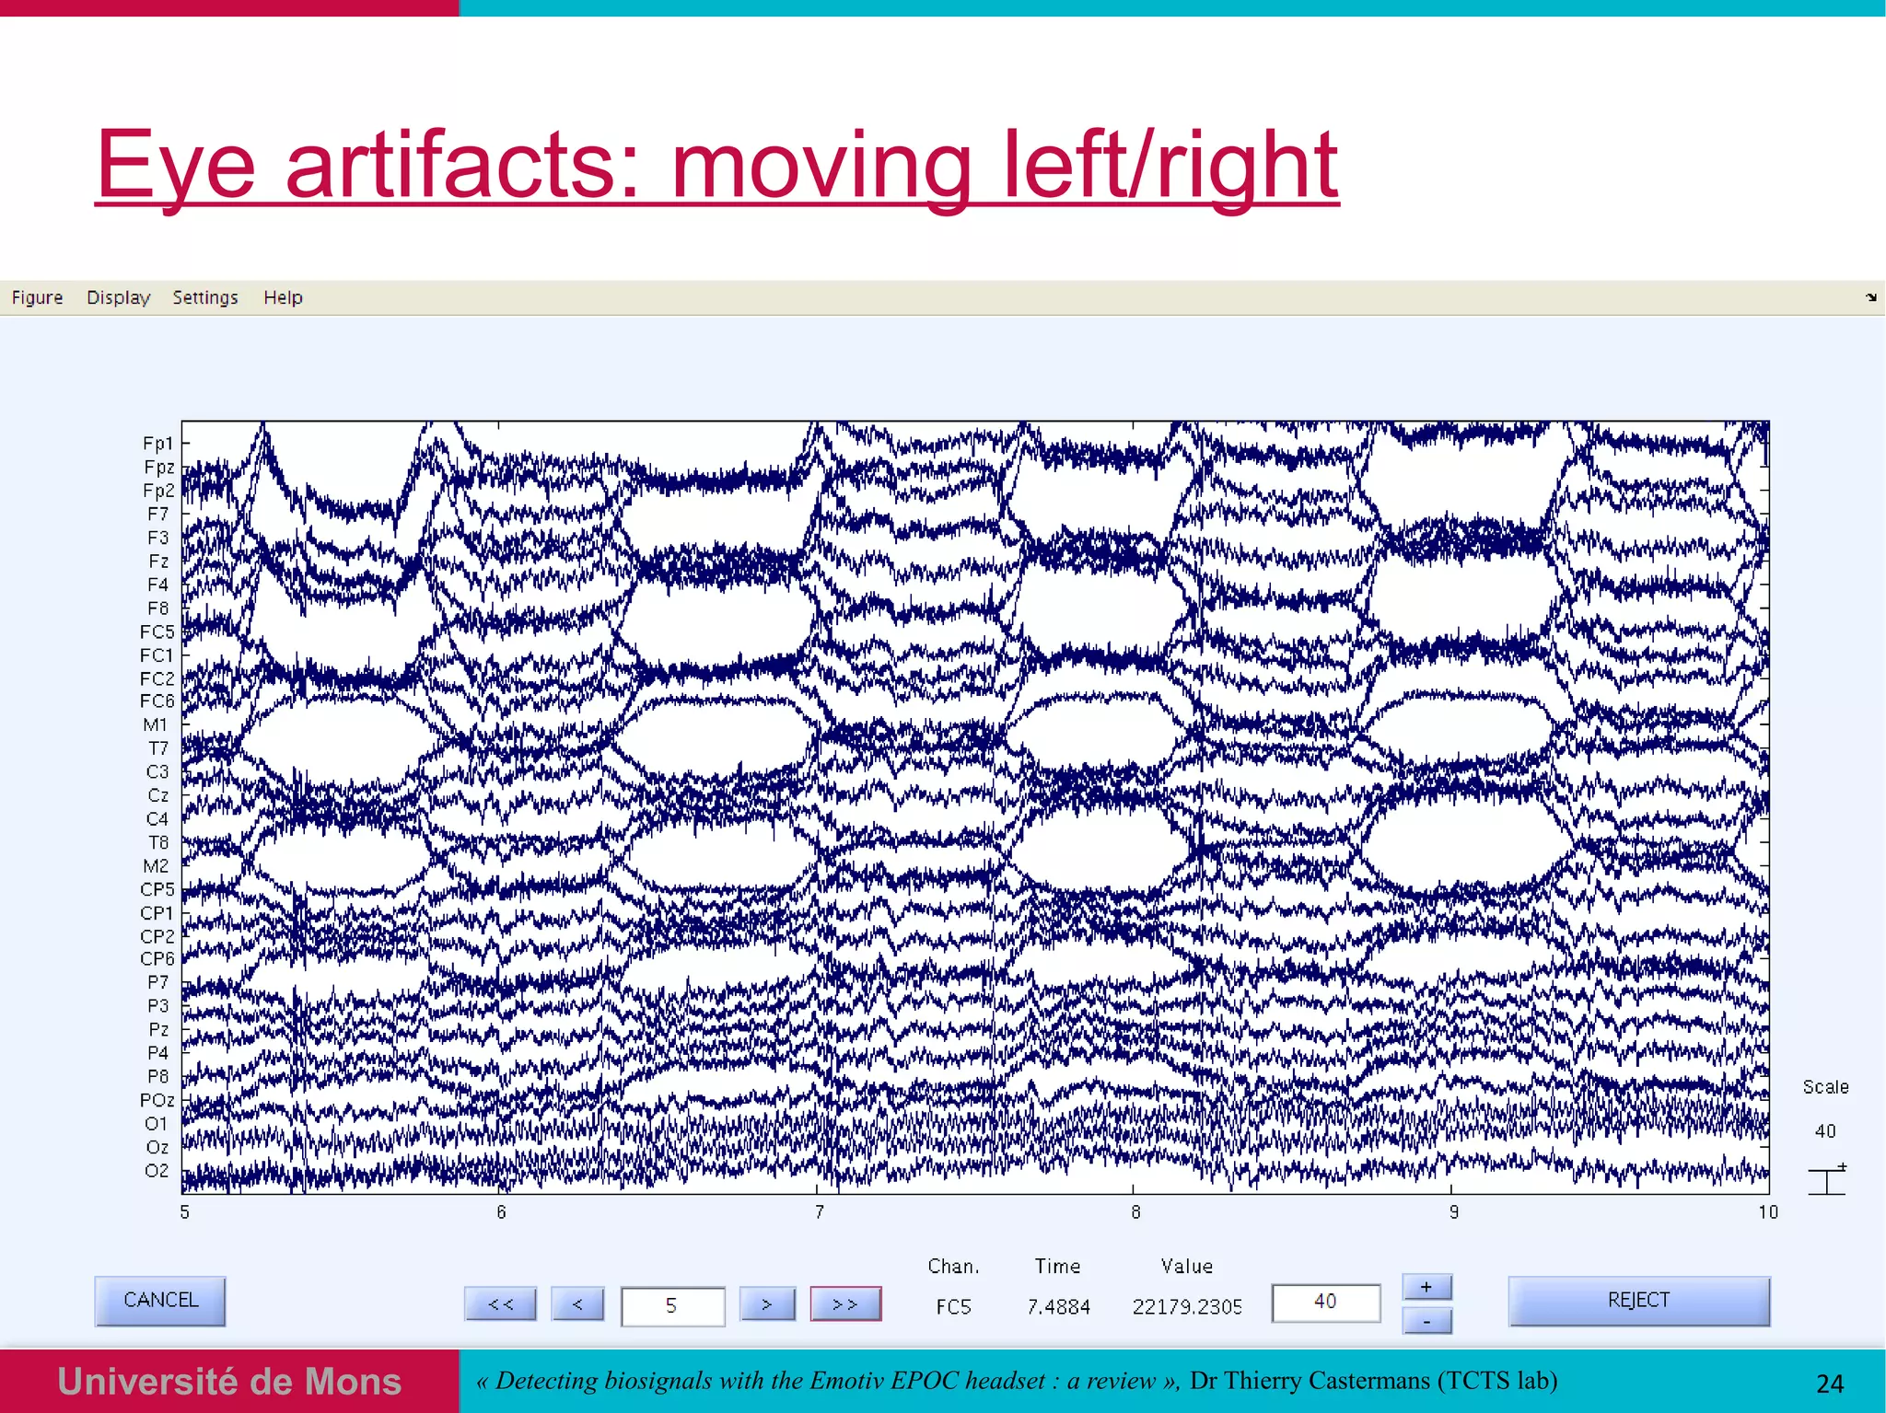1886x1413 pixels.
Task: Open the Figure menu
Action: [x=37, y=297]
